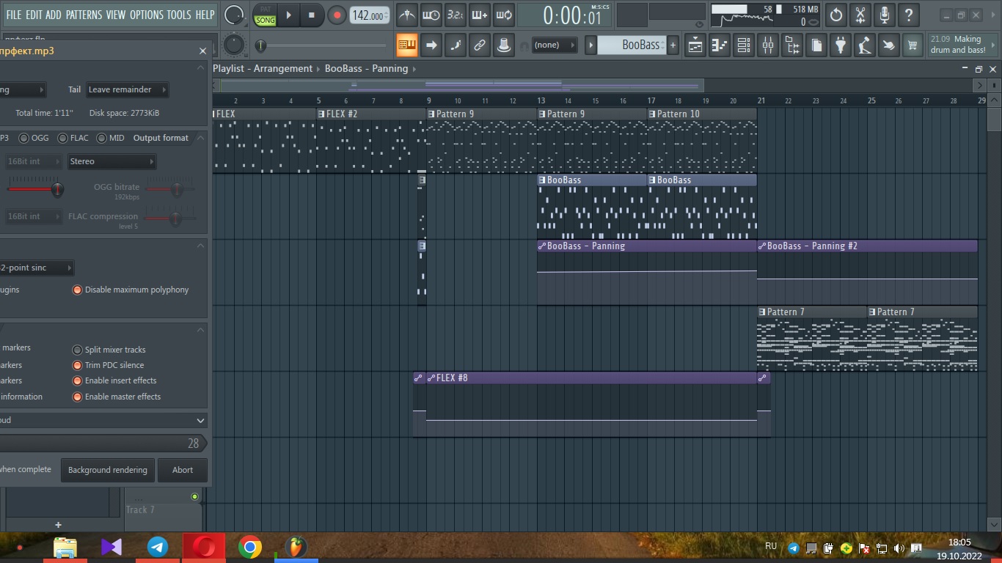Open the OPTIONS menu
The height and width of the screenshot is (563, 1002).
[147, 15]
